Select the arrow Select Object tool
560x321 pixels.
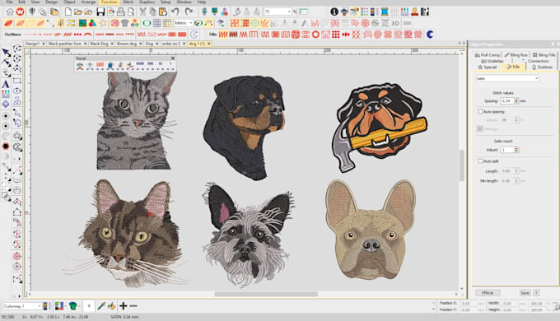(x=6, y=53)
